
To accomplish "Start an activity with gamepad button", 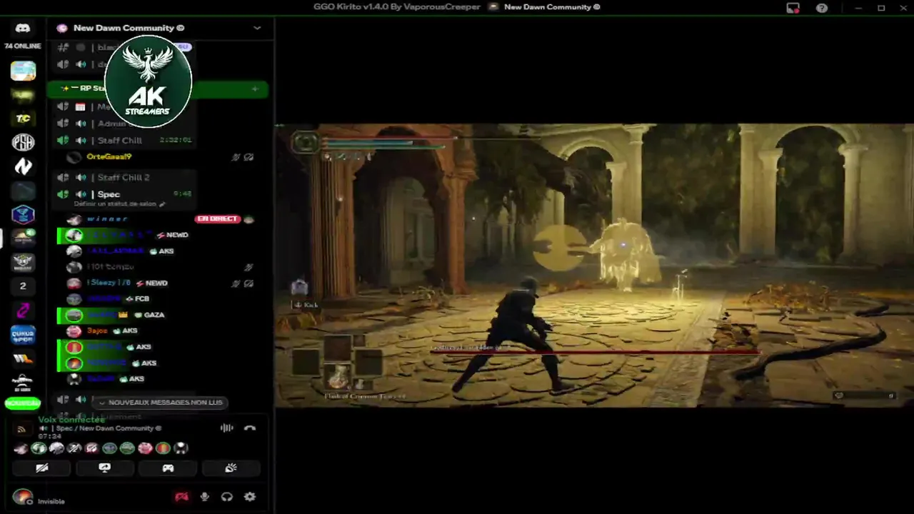I will pyautogui.click(x=168, y=468).
